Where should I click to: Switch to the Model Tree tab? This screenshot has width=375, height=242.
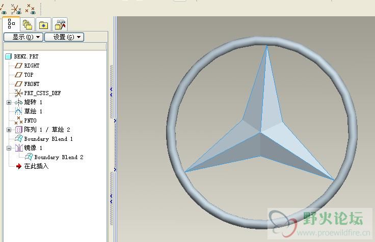coord(11,24)
